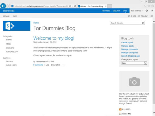
Task: Open the BROWSE ribbon tab
Action: click(x=6, y=16)
